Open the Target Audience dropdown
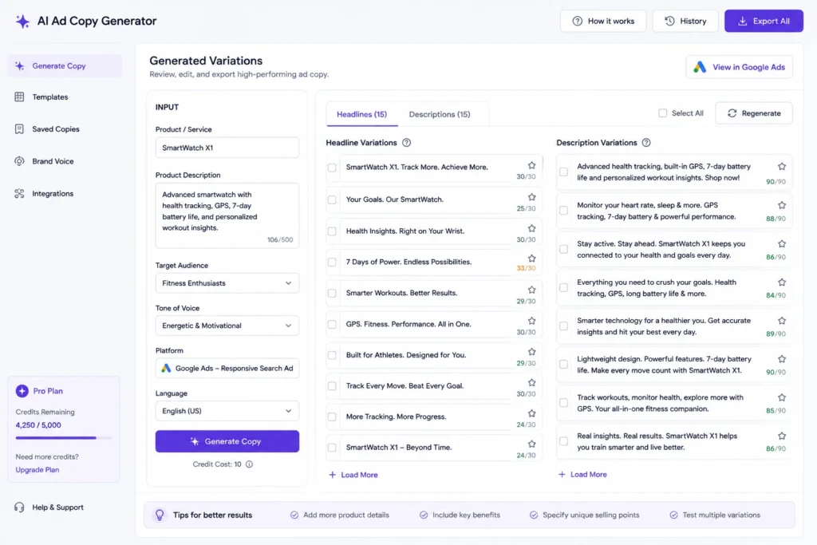The width and height of the screenshot is (817, 545). tap(227, 283)
